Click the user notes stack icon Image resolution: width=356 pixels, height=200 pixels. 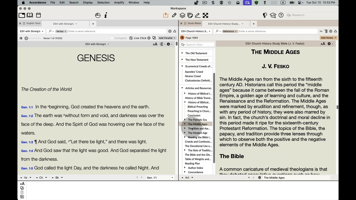coord(190,15)
